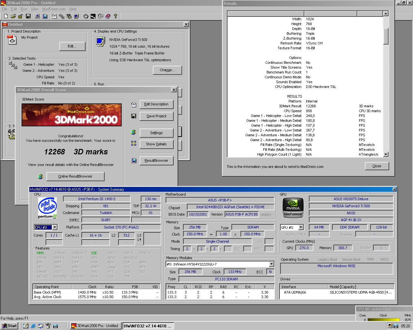Click the BIOS date 10/15/2001 field
This screenshot has height=330, width=413.
point(198,214)
